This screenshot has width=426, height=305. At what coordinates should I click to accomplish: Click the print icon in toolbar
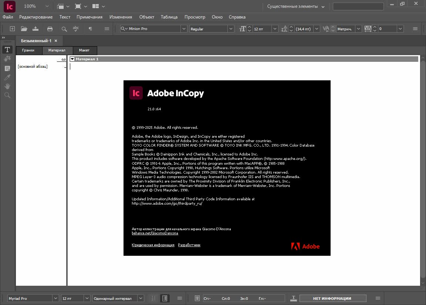tap(50, 29)
